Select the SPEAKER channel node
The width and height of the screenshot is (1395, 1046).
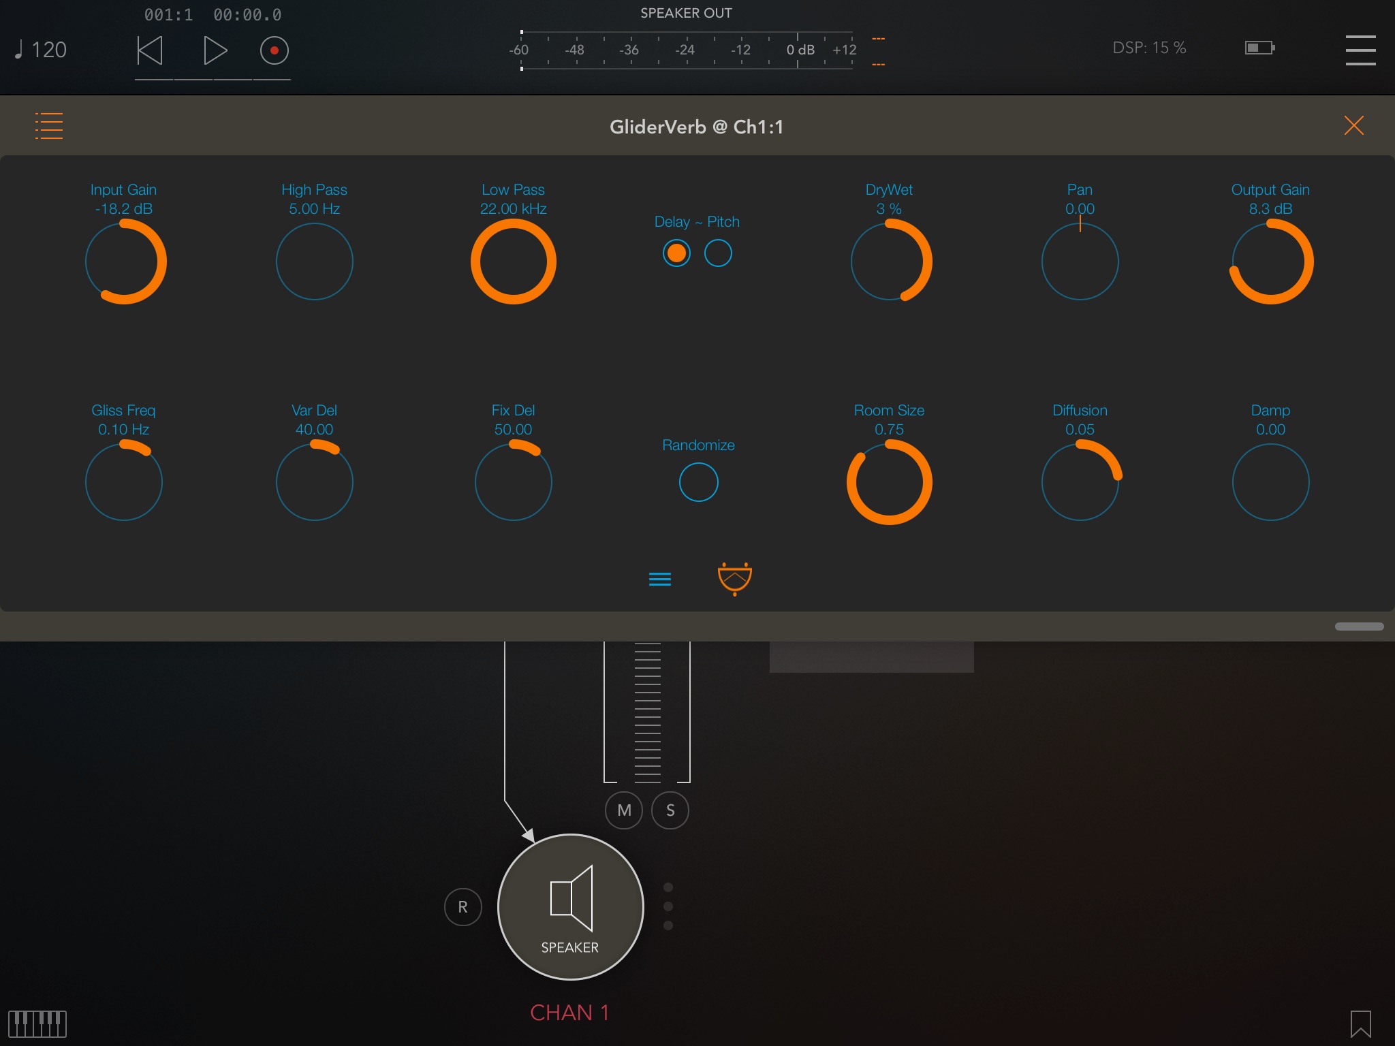571,908
